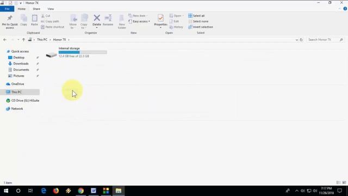
Task: Open the Windows Start menu
Action: 6,191
